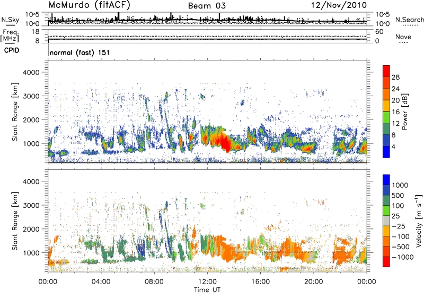Image resolution: width=424 pixels, height=293 pixels.
Task: Pick the orange -500 to -100 velocity swatch
Action: 386,242
